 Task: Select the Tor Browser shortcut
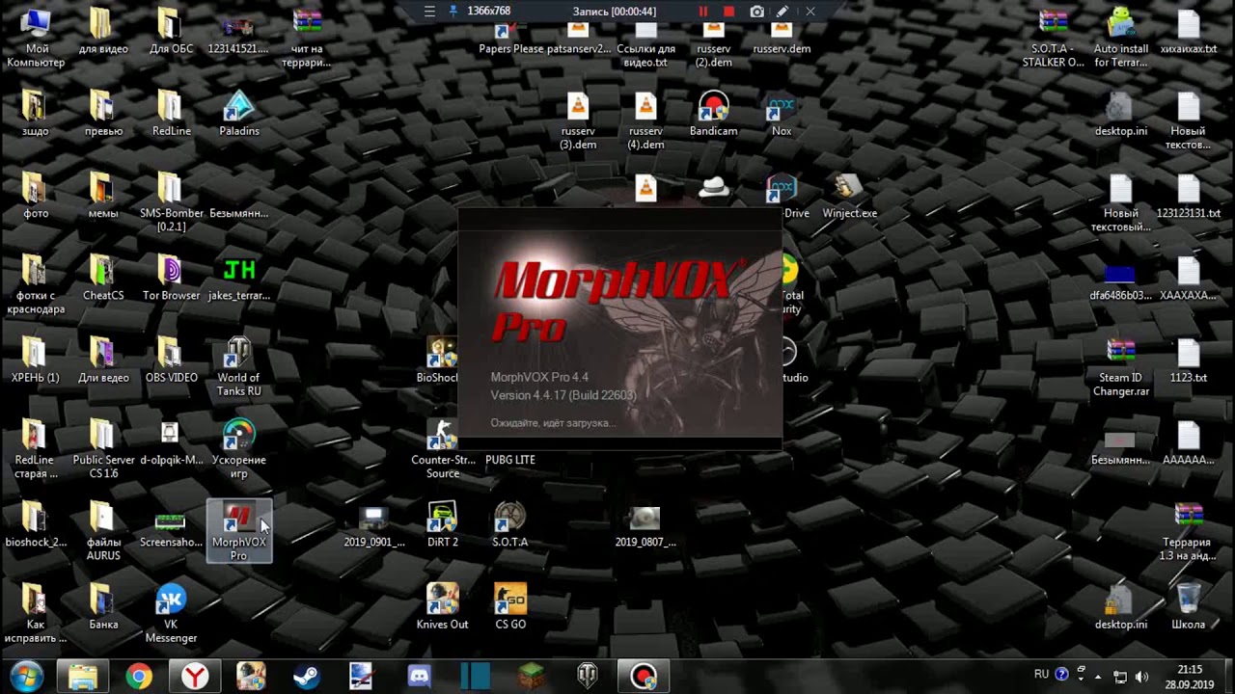click(x=171, y=279)
